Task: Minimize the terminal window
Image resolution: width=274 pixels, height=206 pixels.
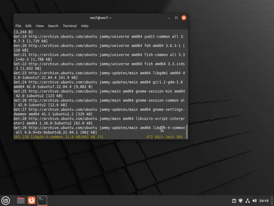Action: click(169, 18)
